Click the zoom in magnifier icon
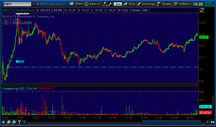216x127 pixels. coord(9,122)
